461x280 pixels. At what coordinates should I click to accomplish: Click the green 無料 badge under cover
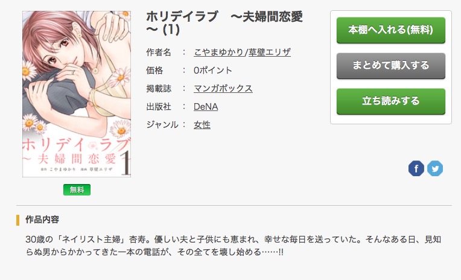coord(77,189)
